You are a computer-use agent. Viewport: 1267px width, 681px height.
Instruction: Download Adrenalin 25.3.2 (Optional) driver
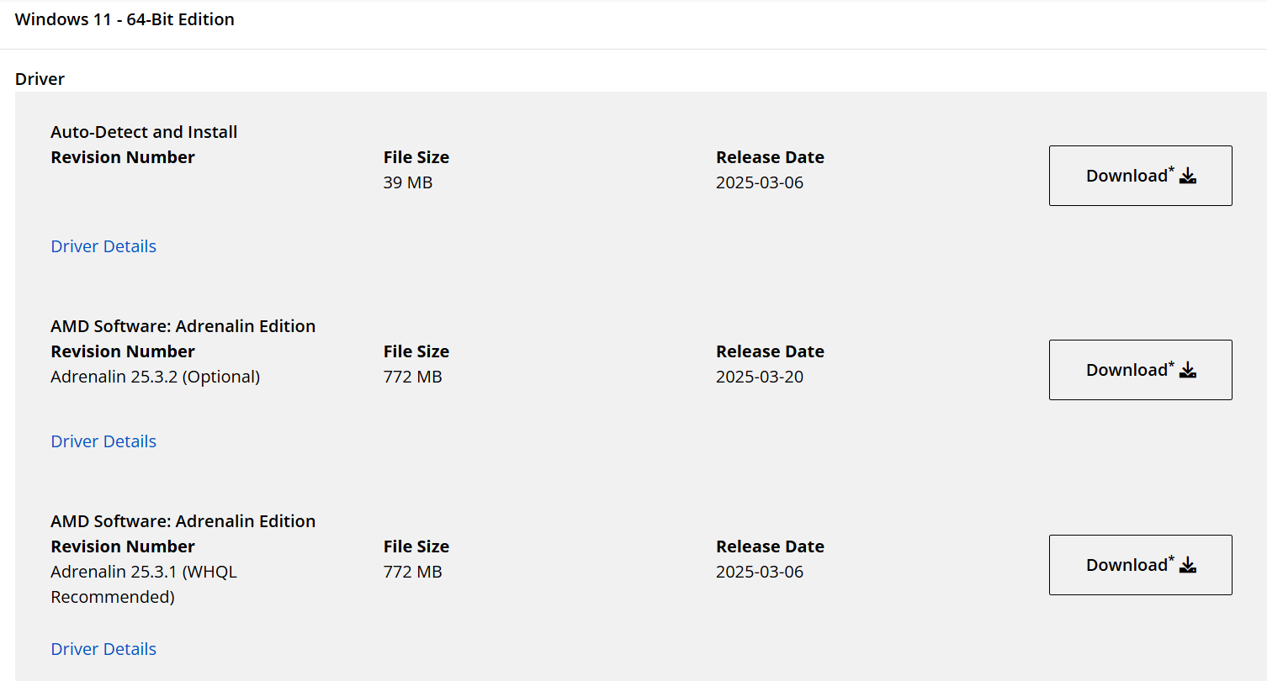(1140, 370)
